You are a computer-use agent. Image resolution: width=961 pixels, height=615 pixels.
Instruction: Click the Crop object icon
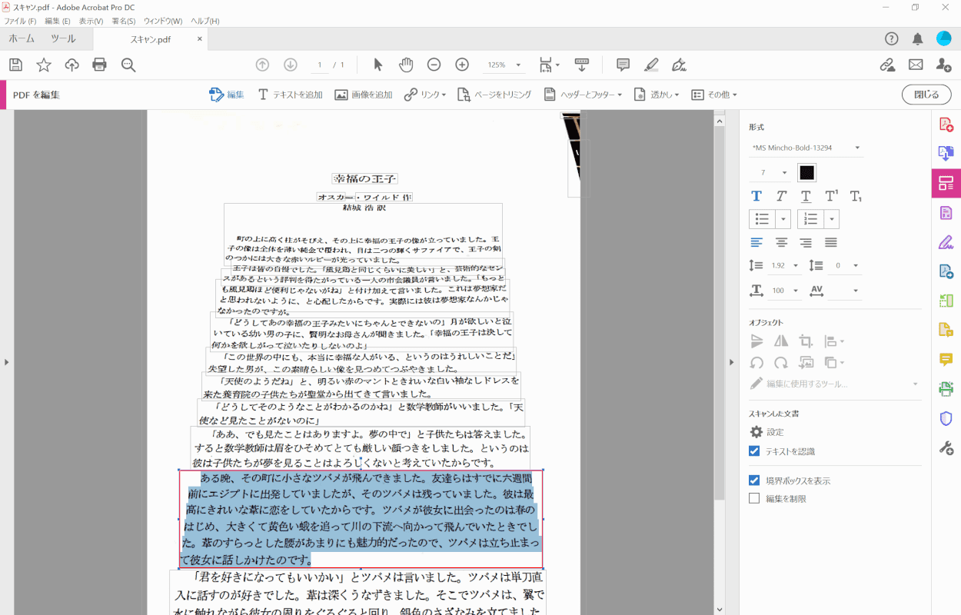[x=806, y=341]
